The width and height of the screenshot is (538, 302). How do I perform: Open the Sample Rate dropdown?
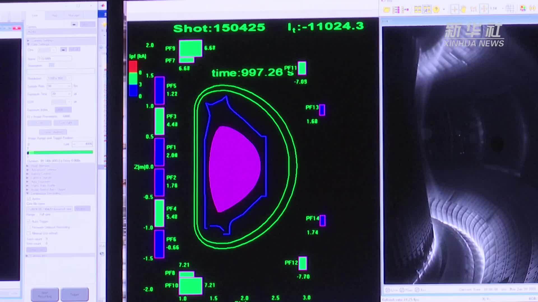coord(59,86)
